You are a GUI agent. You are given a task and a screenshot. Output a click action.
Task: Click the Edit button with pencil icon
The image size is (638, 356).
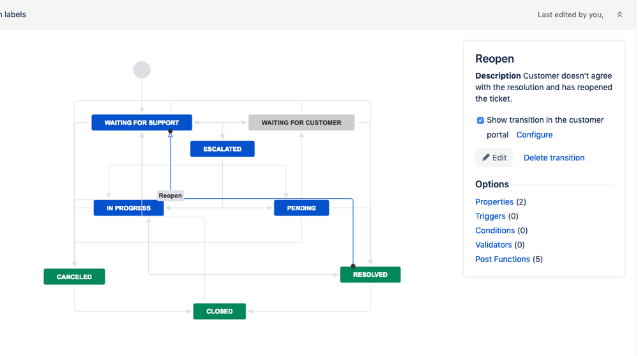pyautogui.click(x=494, y=158)
